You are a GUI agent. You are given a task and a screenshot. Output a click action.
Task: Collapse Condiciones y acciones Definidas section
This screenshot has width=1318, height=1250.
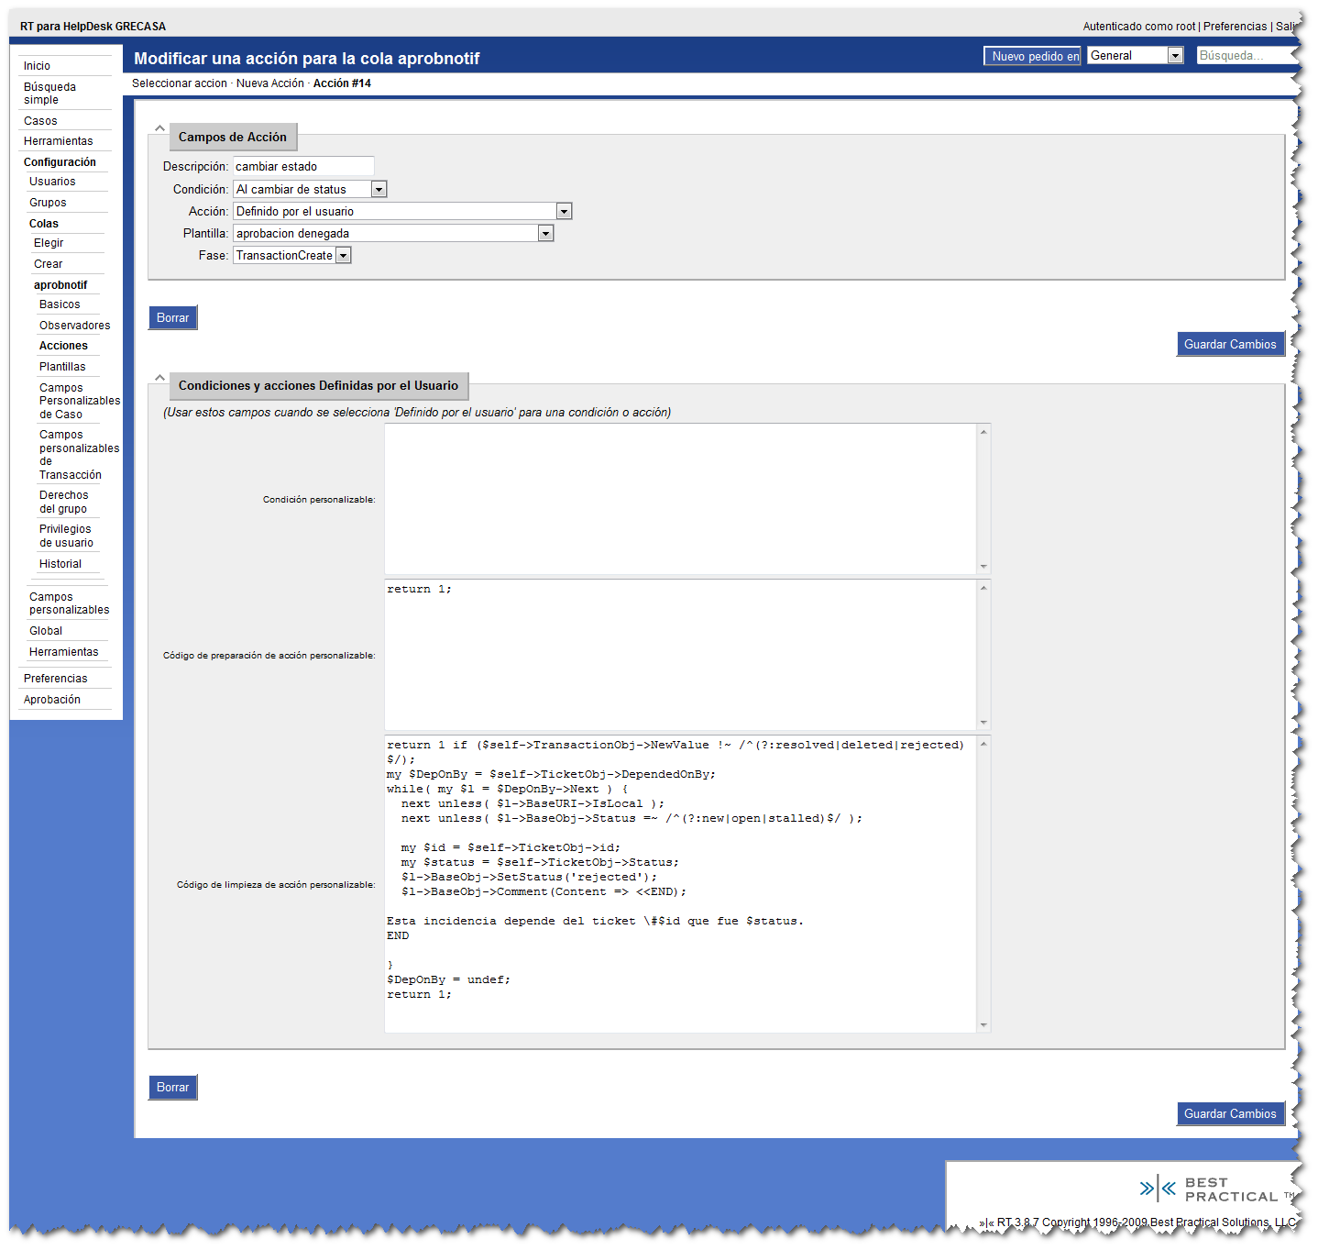[159, 378]
